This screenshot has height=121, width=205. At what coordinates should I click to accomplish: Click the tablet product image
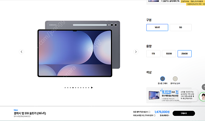coord(79,49)
